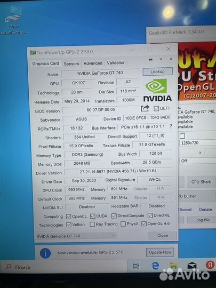Click the Bus Width value 128 bit
This screenshot has width=216, height=288.
tap(156, 154)
